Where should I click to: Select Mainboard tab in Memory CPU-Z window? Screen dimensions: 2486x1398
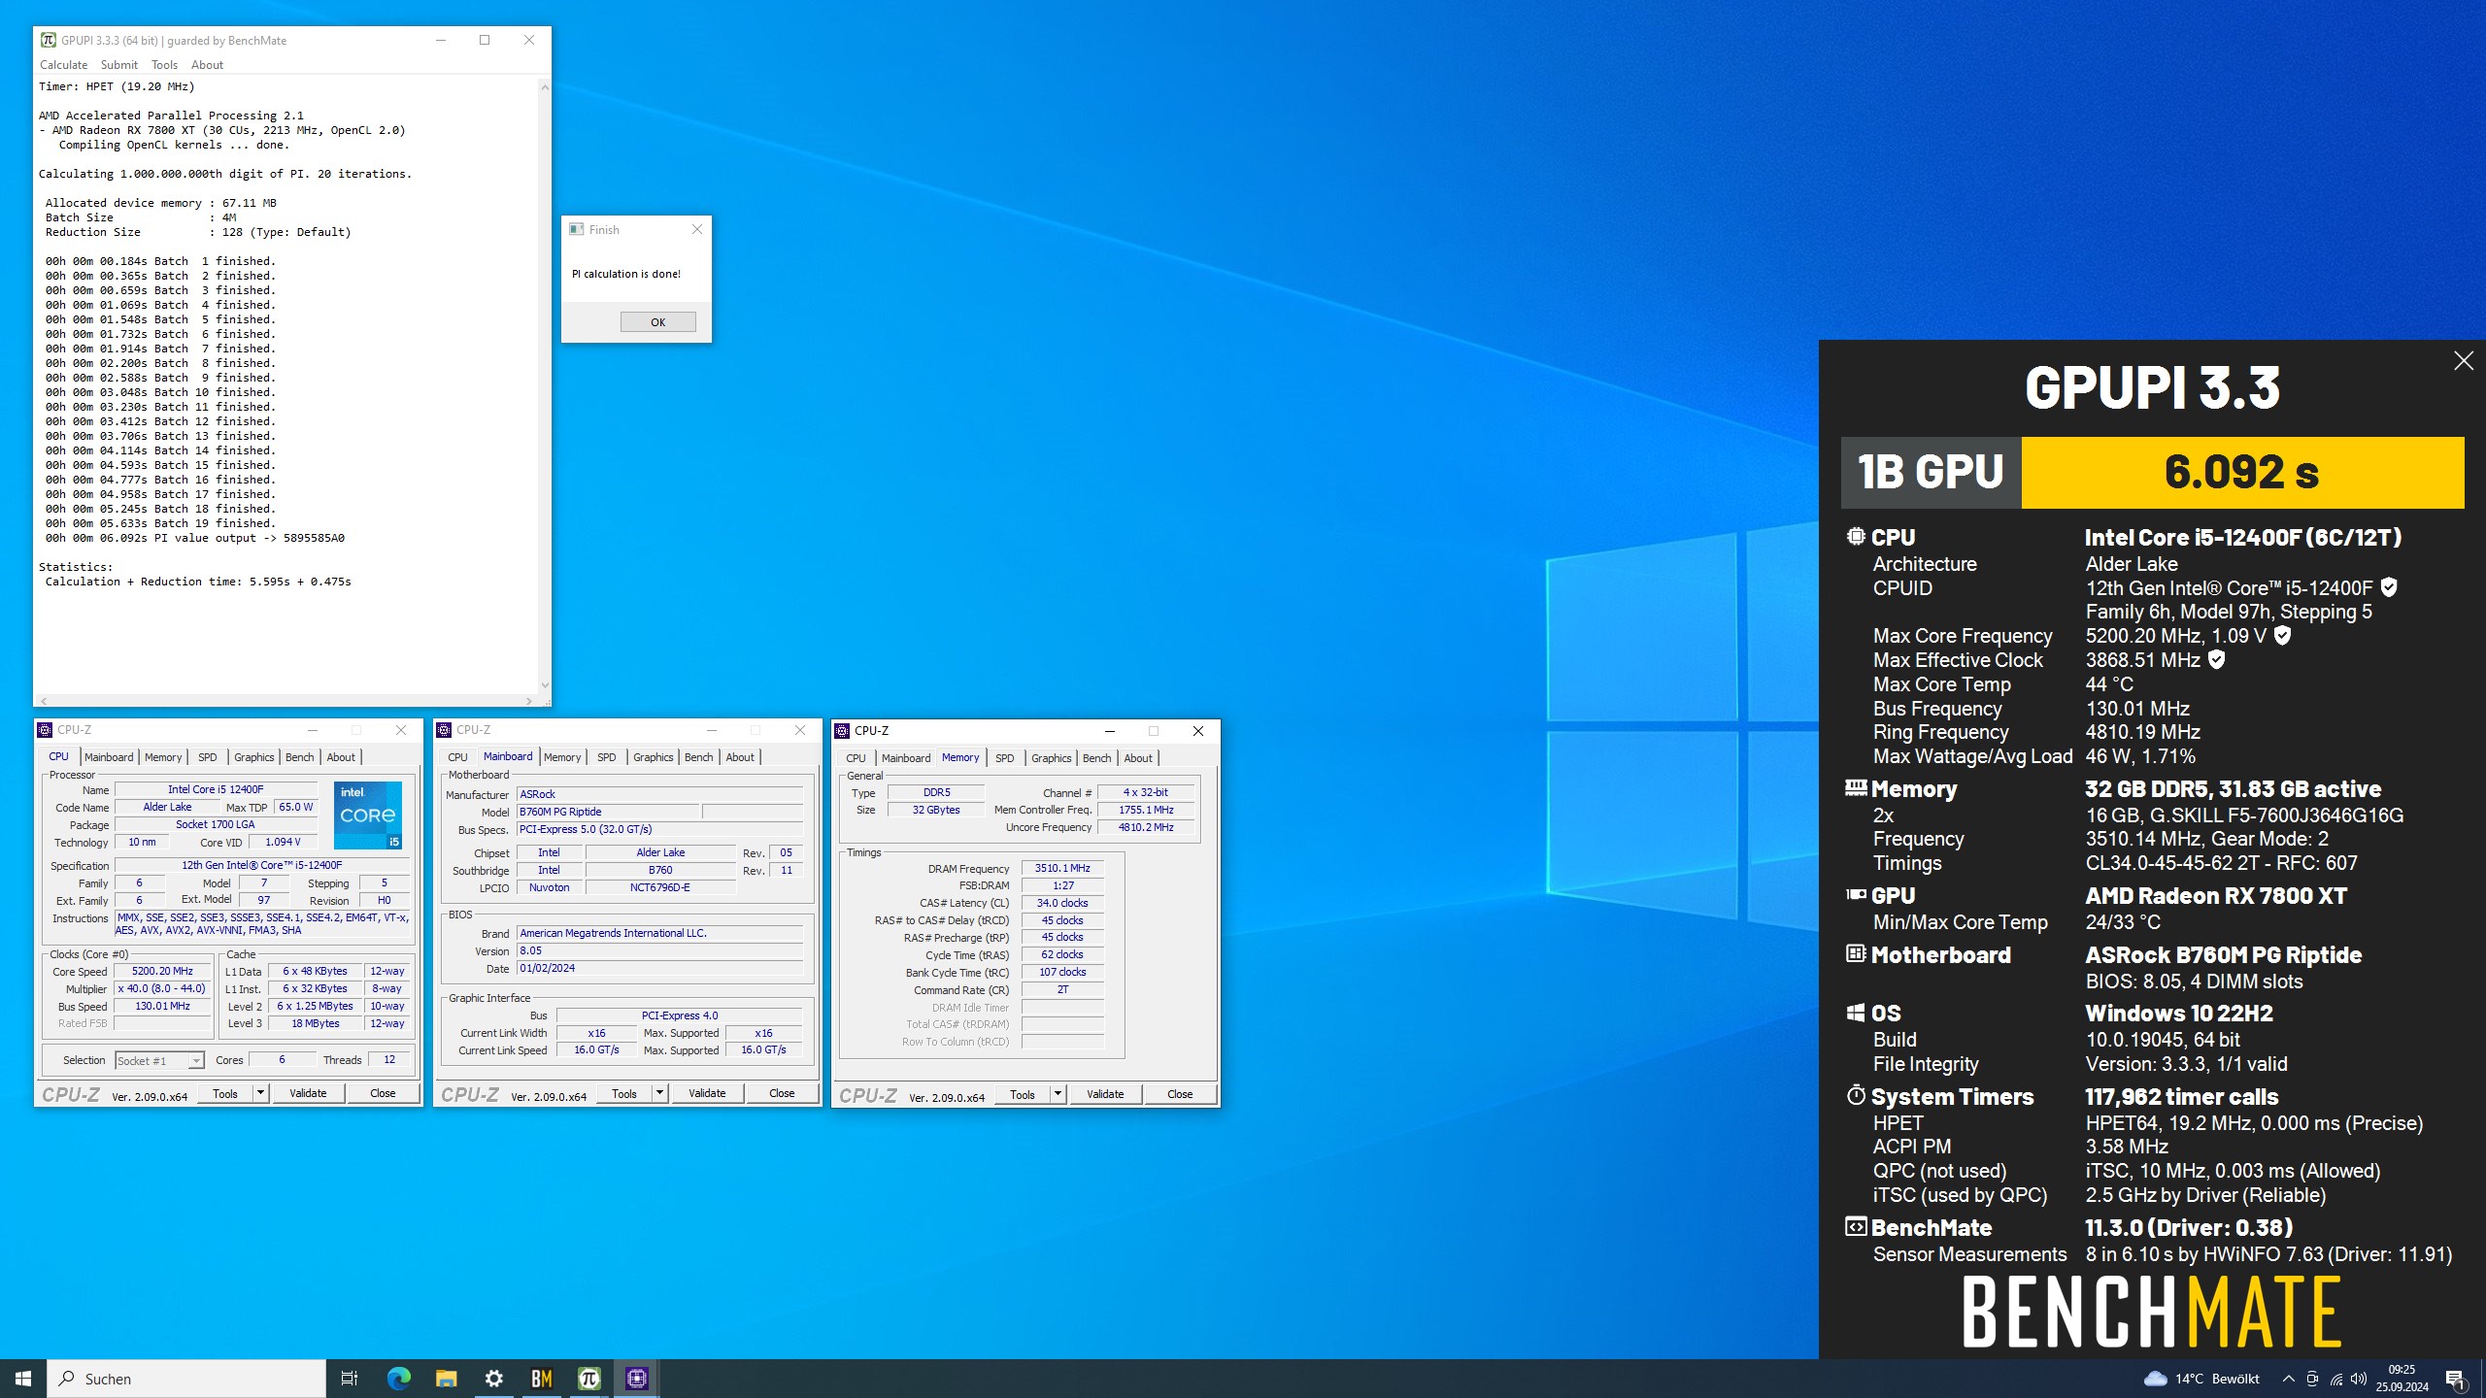click(906, 758)
